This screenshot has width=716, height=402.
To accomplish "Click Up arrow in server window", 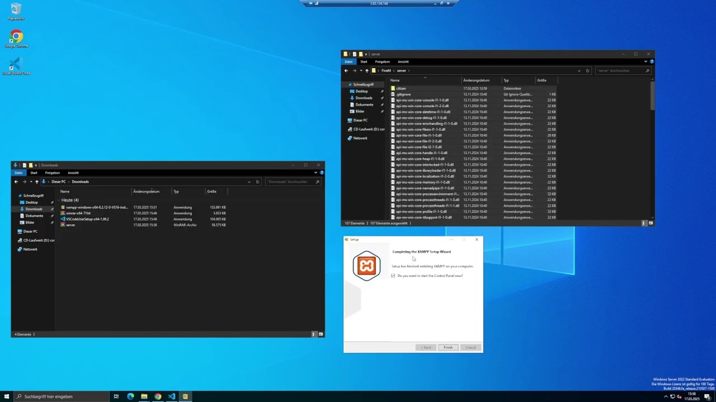I will pyautogui.click(x=367, y=71).
